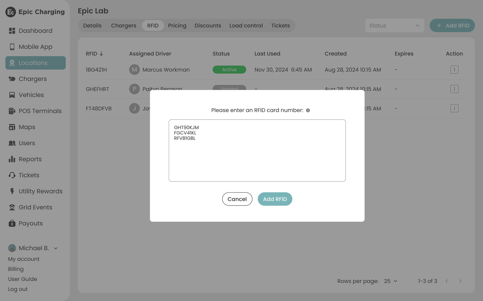Click the Expires column header
Viewport: 483px width, 301px height.
404,54
